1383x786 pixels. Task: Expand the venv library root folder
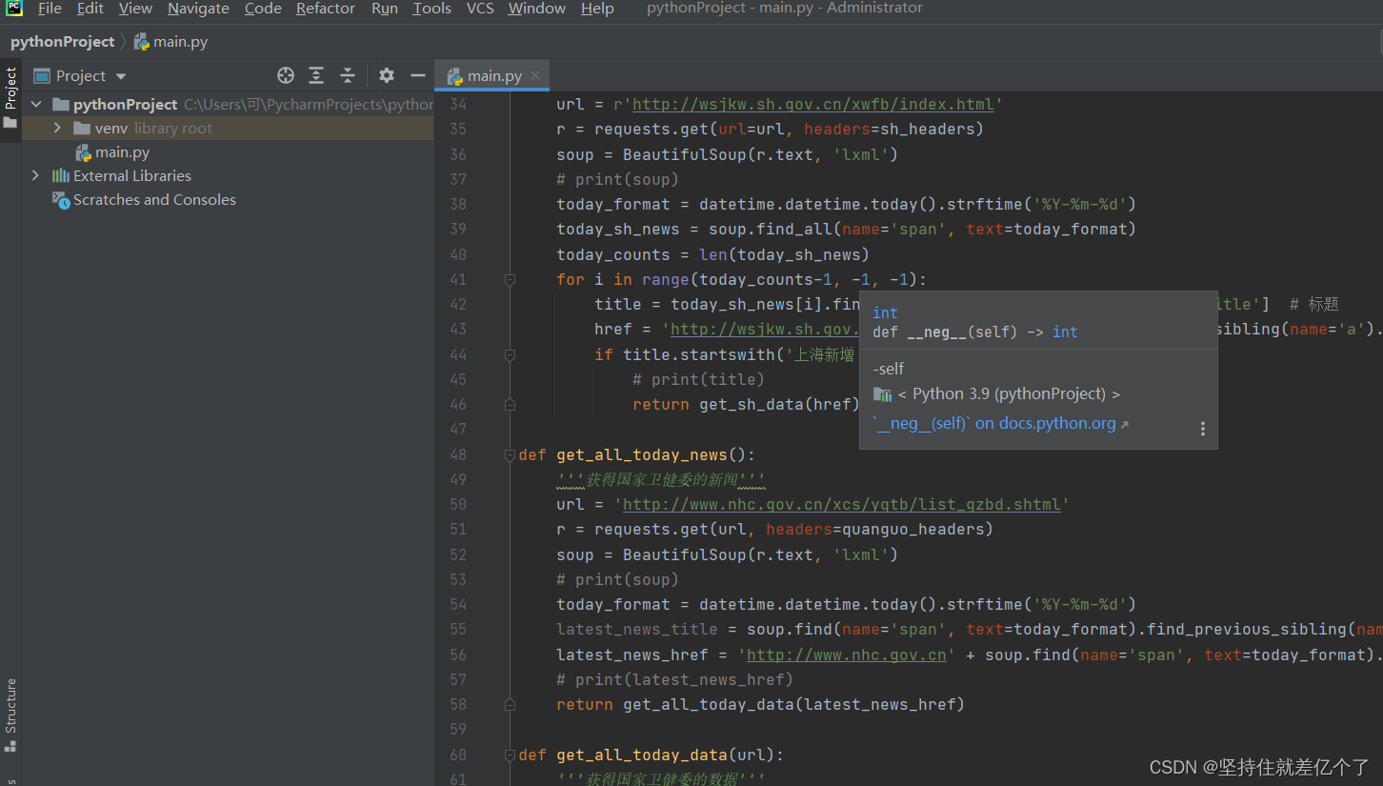(x=57, y=128)
